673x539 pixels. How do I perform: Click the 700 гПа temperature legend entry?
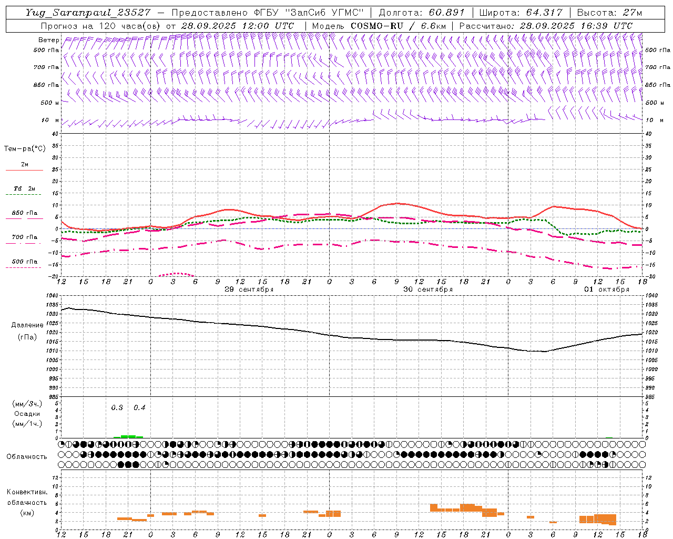(x=24, y=237)
